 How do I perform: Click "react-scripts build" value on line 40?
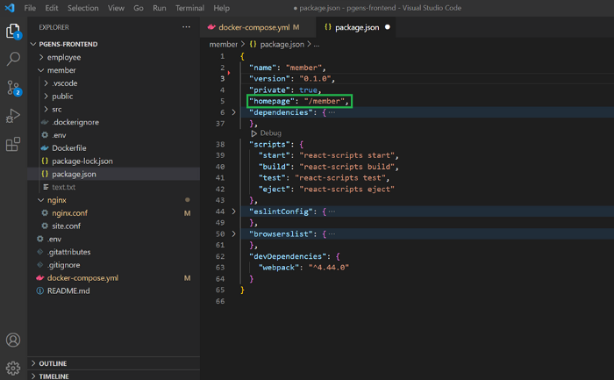[x=347, y=167]
